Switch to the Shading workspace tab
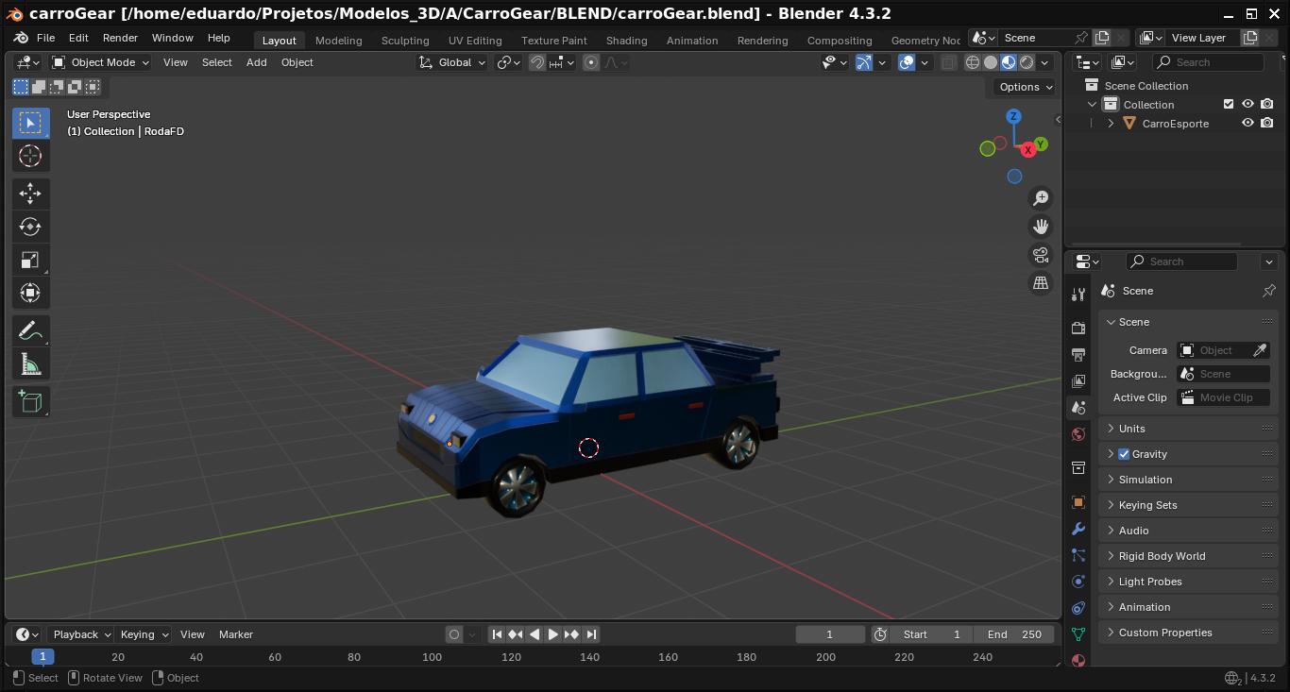 click(626, 41)
